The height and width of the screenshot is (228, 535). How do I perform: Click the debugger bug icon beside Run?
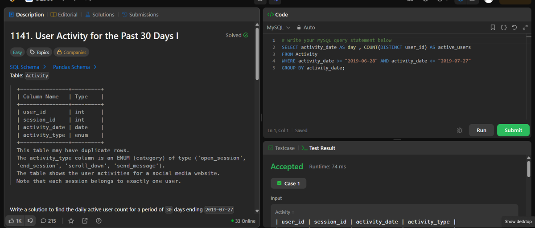click(459, 130)
